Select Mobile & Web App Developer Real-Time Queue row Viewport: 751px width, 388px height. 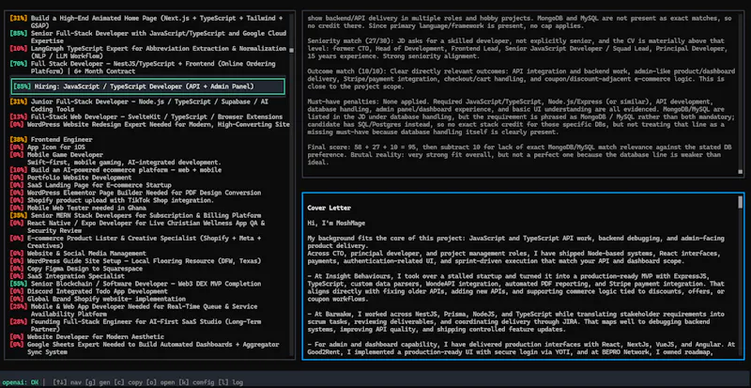(x=133, y=310)
